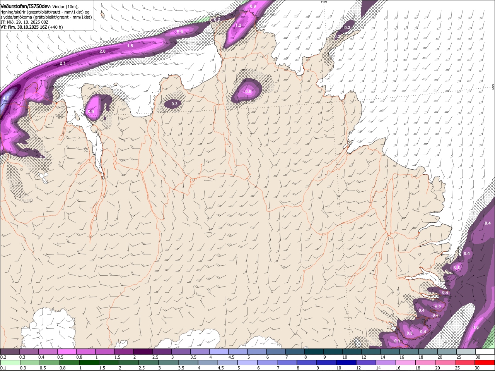Click the 1.2 label in the pink band
Screen dimensions: 495x371
click(238, 26)
